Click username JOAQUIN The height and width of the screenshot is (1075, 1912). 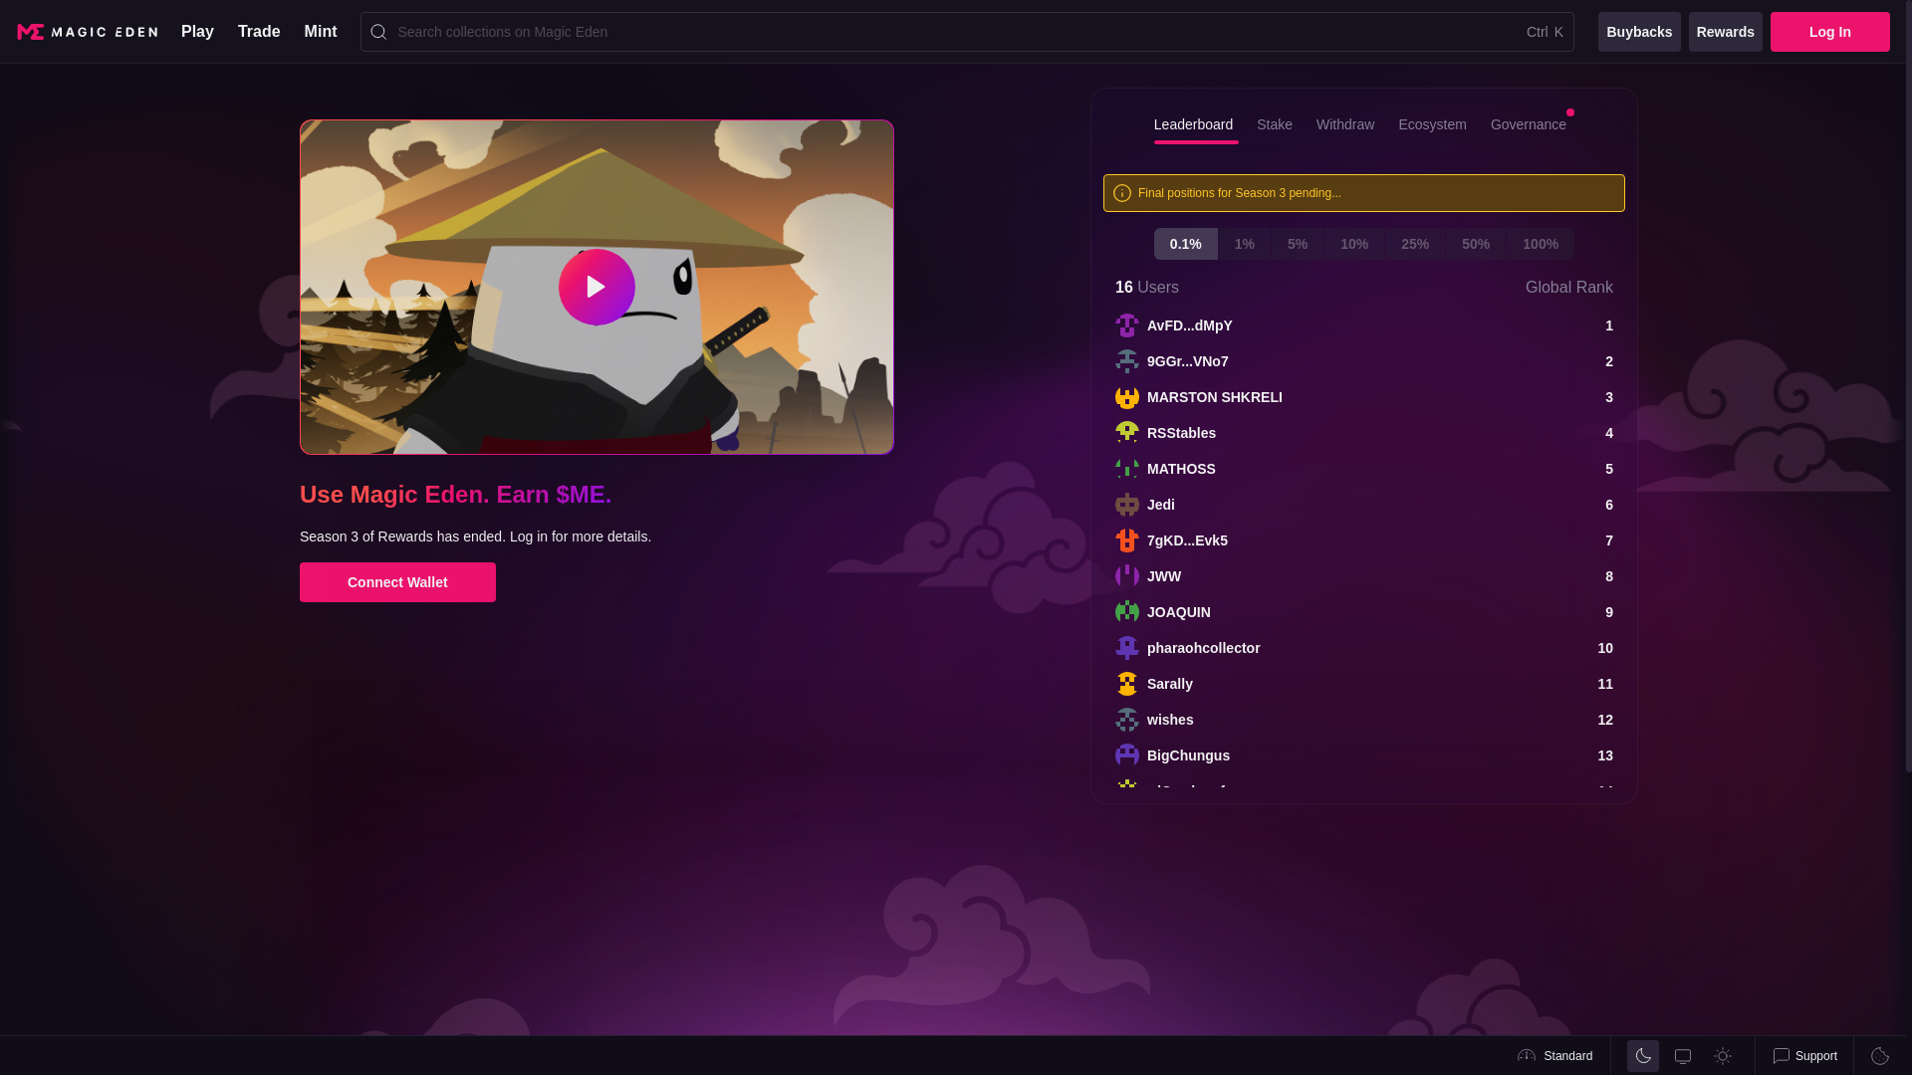[1179, 612]
